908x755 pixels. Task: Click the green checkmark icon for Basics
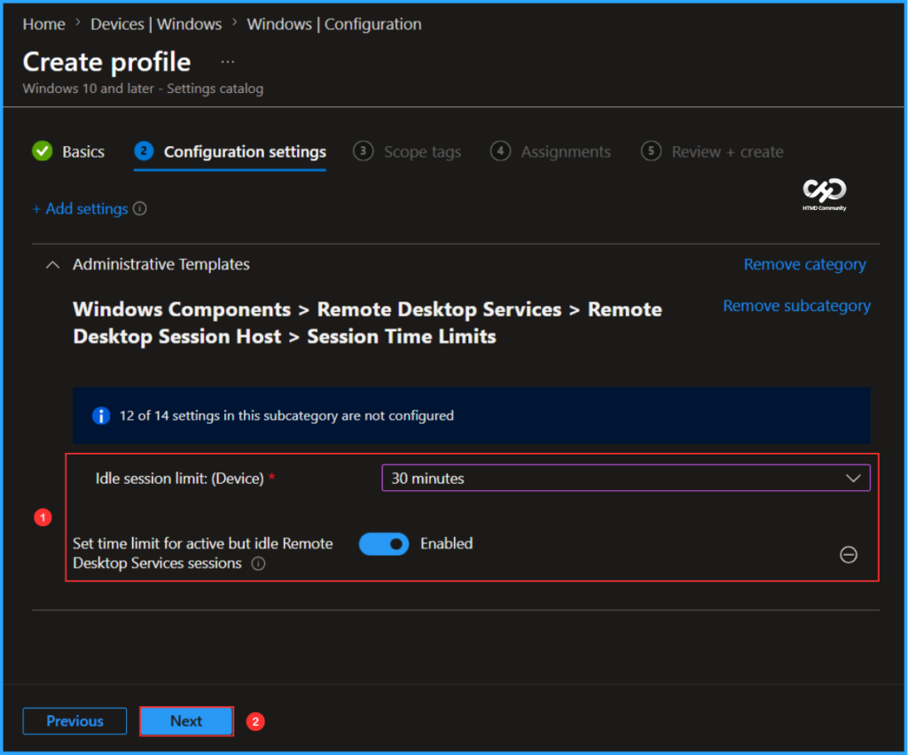[43, 151]
